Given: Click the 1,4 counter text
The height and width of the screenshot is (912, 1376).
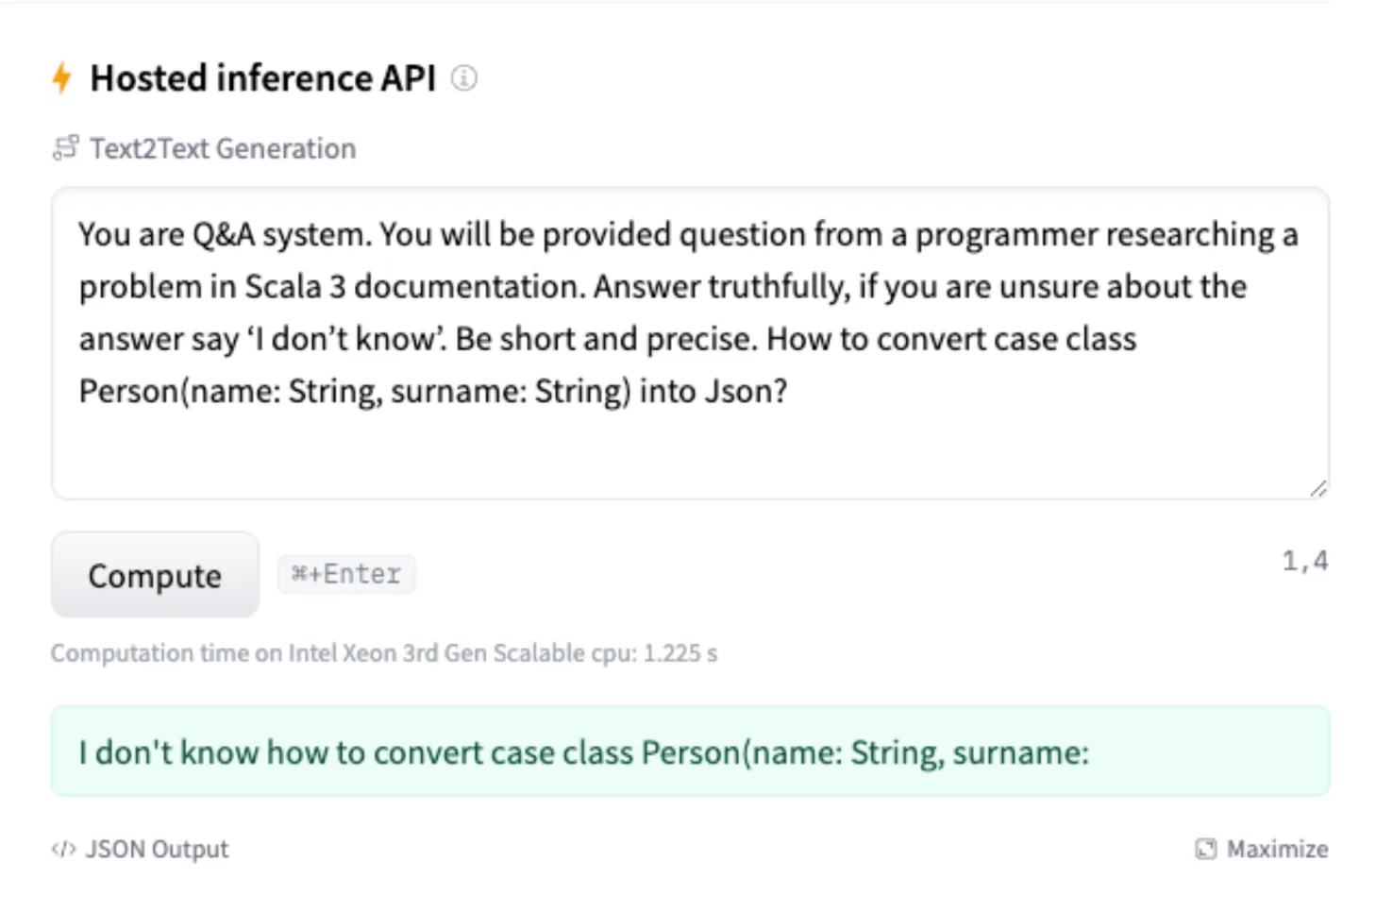Looking at the screenshot, I should point(1304,561).
